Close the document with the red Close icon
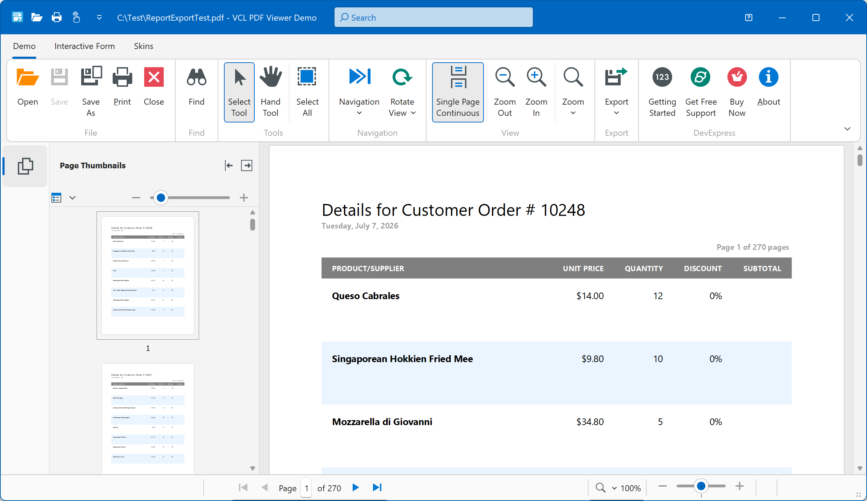 click(154, 77)
